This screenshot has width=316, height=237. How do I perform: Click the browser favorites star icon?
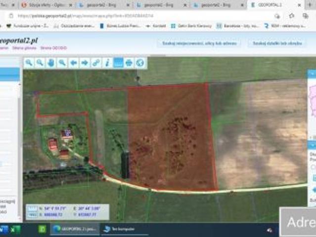292,16
